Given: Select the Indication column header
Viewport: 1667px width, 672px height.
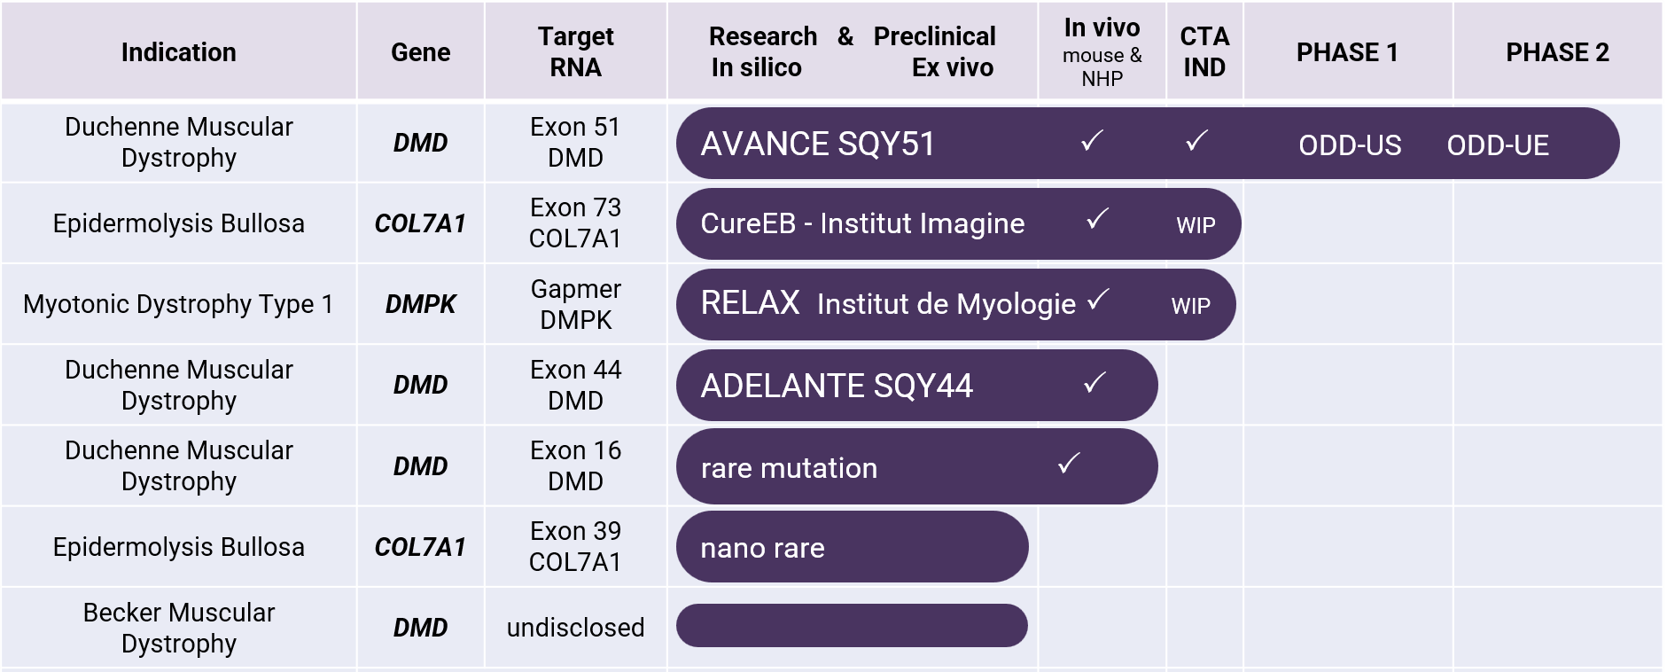Looking at the screenshot, I should click(179, 52).
